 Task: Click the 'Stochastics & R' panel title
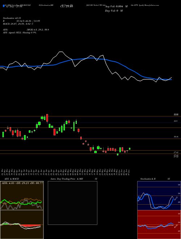(148, 179)
